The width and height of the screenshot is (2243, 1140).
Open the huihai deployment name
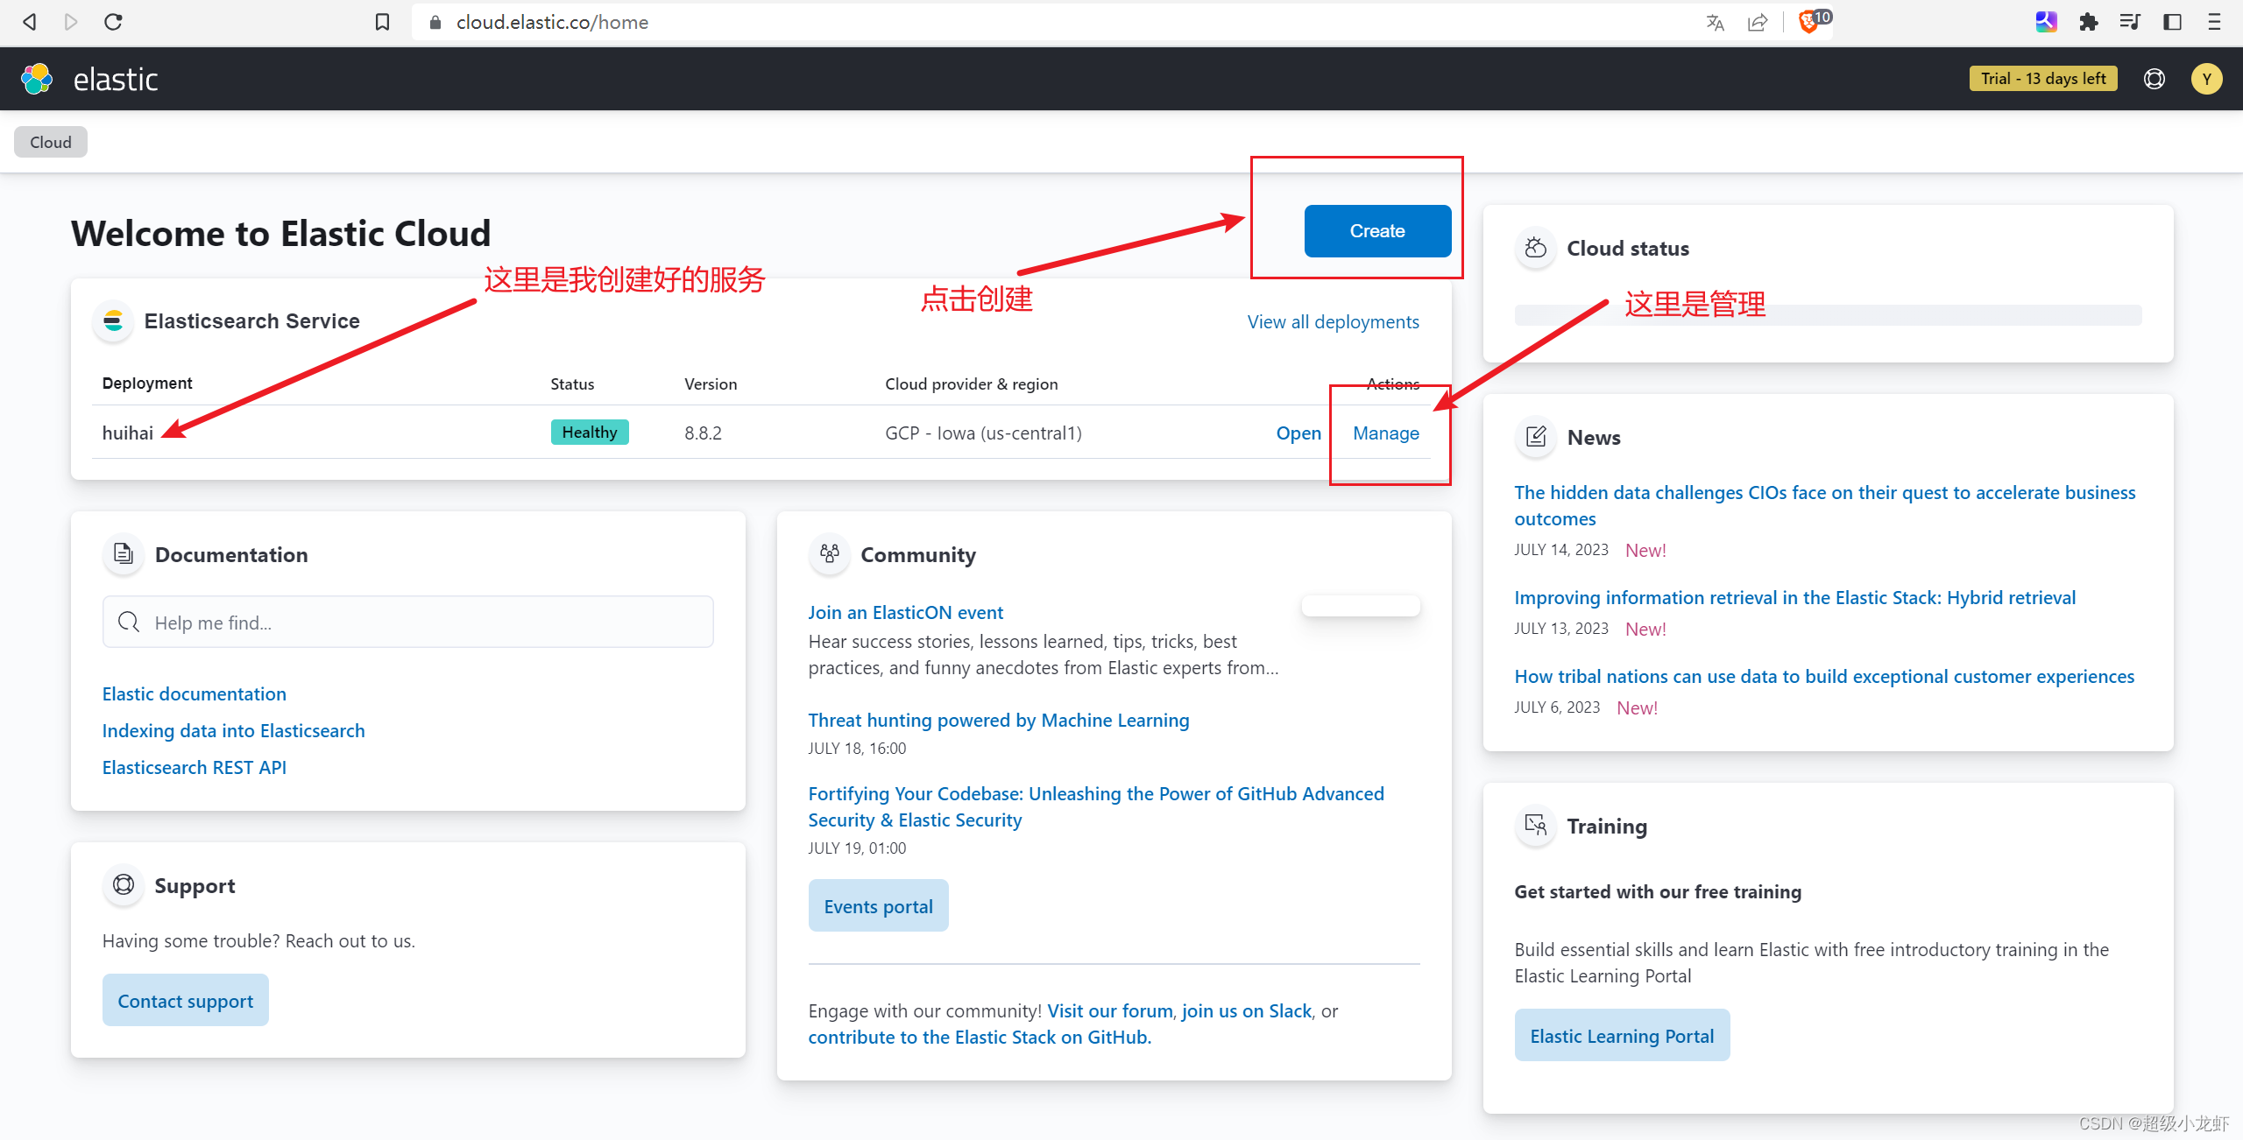pyautogui.click(x=128, y=433)
